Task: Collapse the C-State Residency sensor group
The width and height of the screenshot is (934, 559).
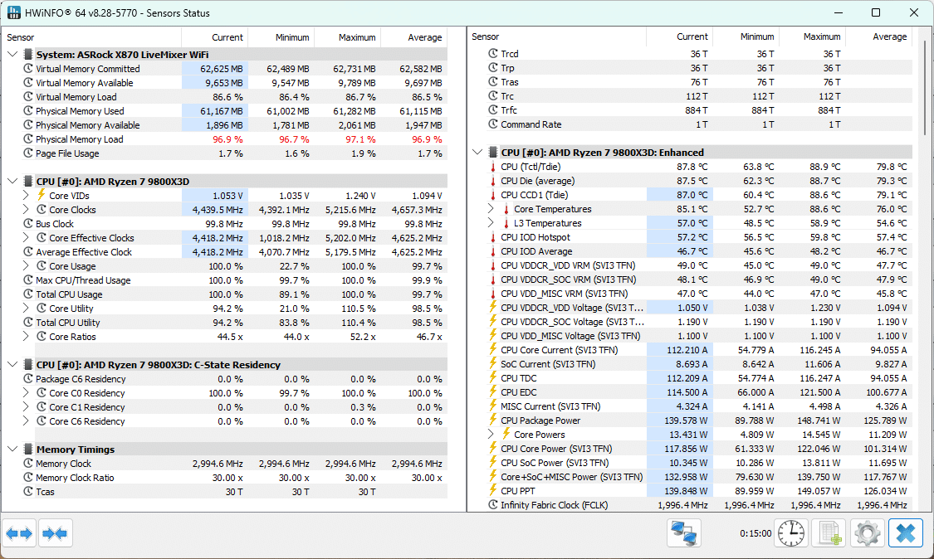Action: (x=12, y=364)
